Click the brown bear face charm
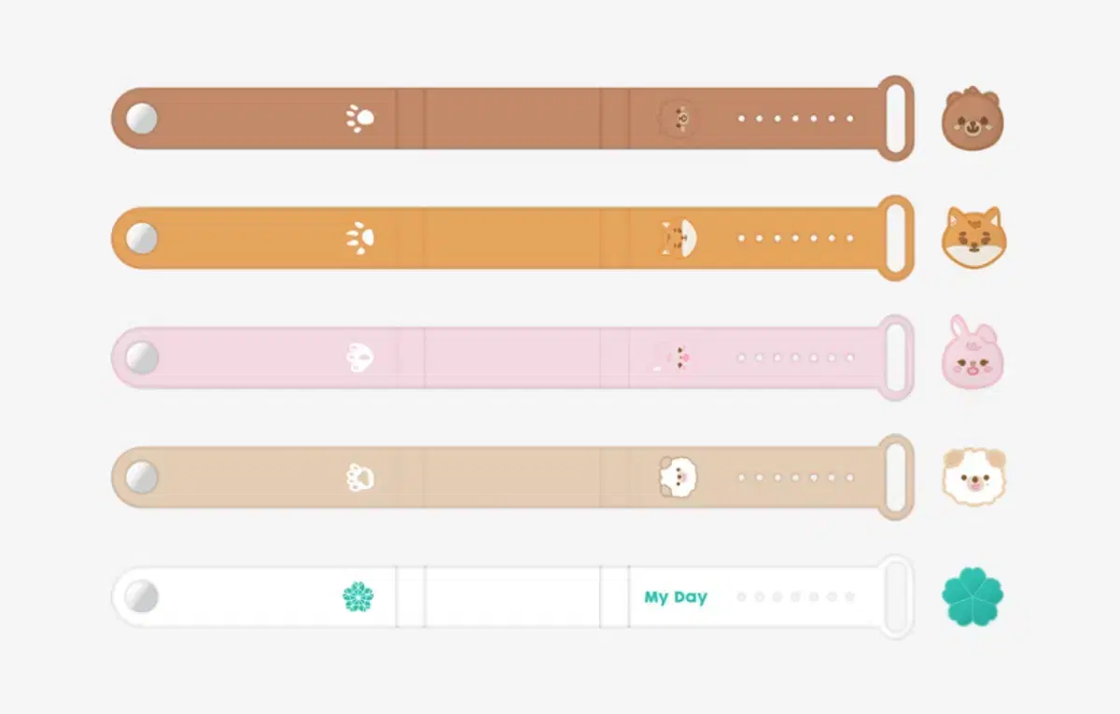Viewport: 1120px width, 714px height. pos(971,119)
